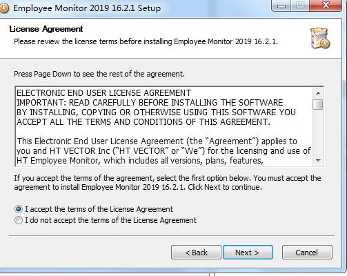This screenshot has height=276, width=347.
Task: Click the installer box icon in header
Action: point(320,38)
